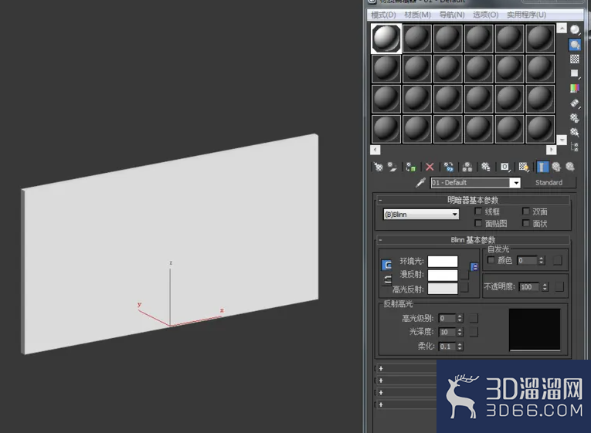Viewport: 591px width, 433px height.
Task: Assign material to selection icon
Action: pyautogui.click(x=411, y=167)
